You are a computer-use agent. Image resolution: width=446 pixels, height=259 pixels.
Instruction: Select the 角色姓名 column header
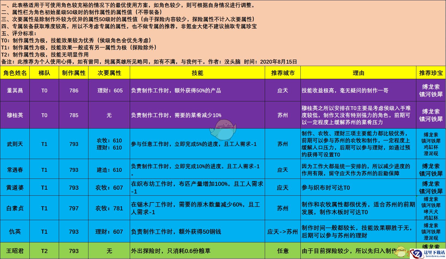click(x=15, y=73)
